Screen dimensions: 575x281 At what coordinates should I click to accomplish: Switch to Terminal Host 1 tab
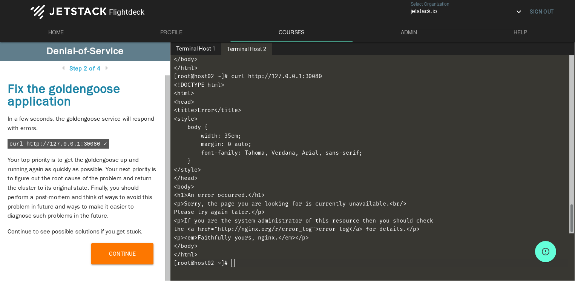pyautogui.click(x=195, y=49)
